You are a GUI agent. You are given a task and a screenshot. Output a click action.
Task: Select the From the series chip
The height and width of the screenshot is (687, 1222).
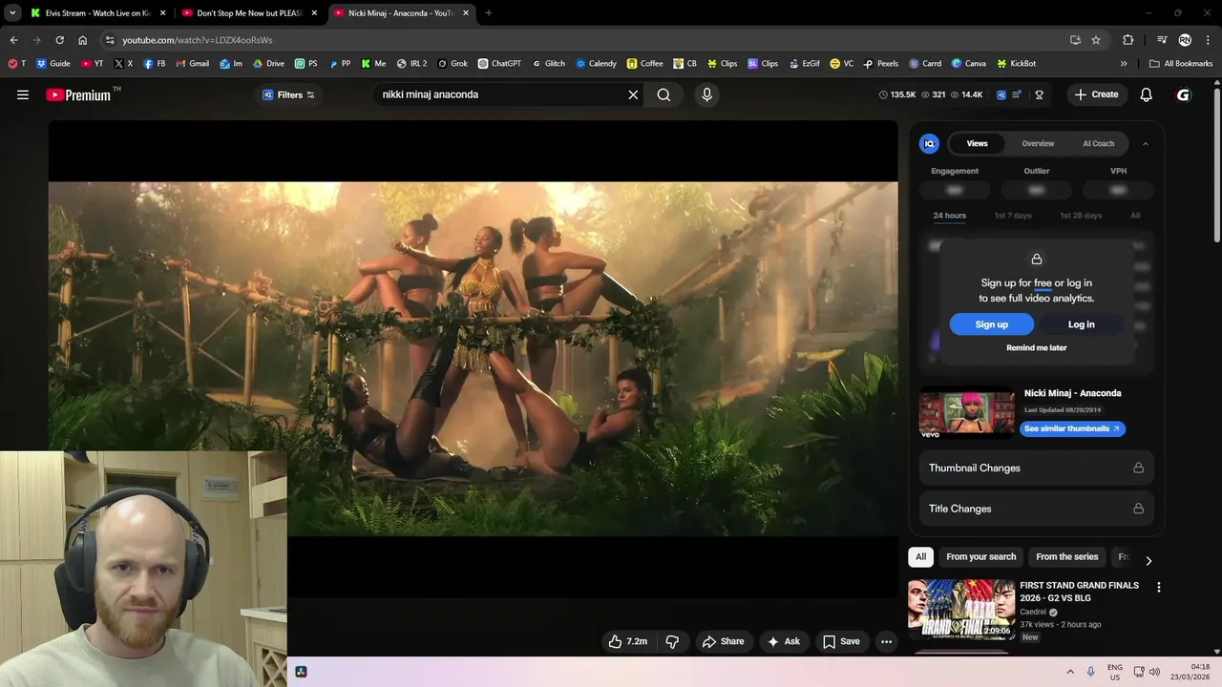[x=1066, y=557]
